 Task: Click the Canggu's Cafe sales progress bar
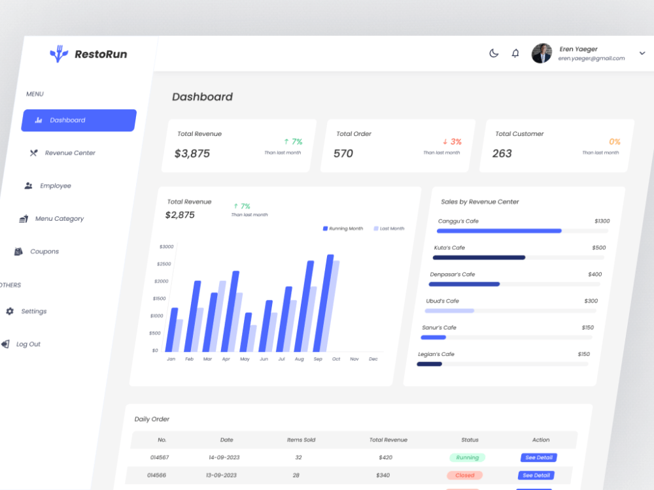522,231
